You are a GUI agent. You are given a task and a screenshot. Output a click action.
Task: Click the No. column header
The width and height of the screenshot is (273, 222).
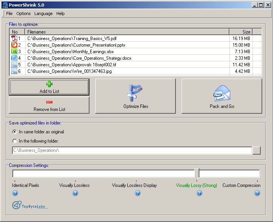[17, 32]
